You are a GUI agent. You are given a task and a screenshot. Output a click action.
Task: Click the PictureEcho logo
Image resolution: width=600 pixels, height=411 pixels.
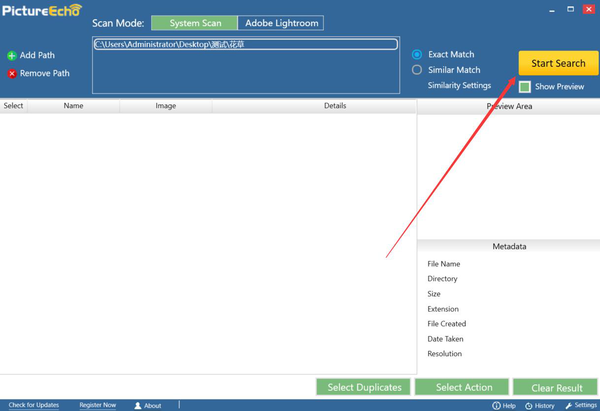[42, 10]
